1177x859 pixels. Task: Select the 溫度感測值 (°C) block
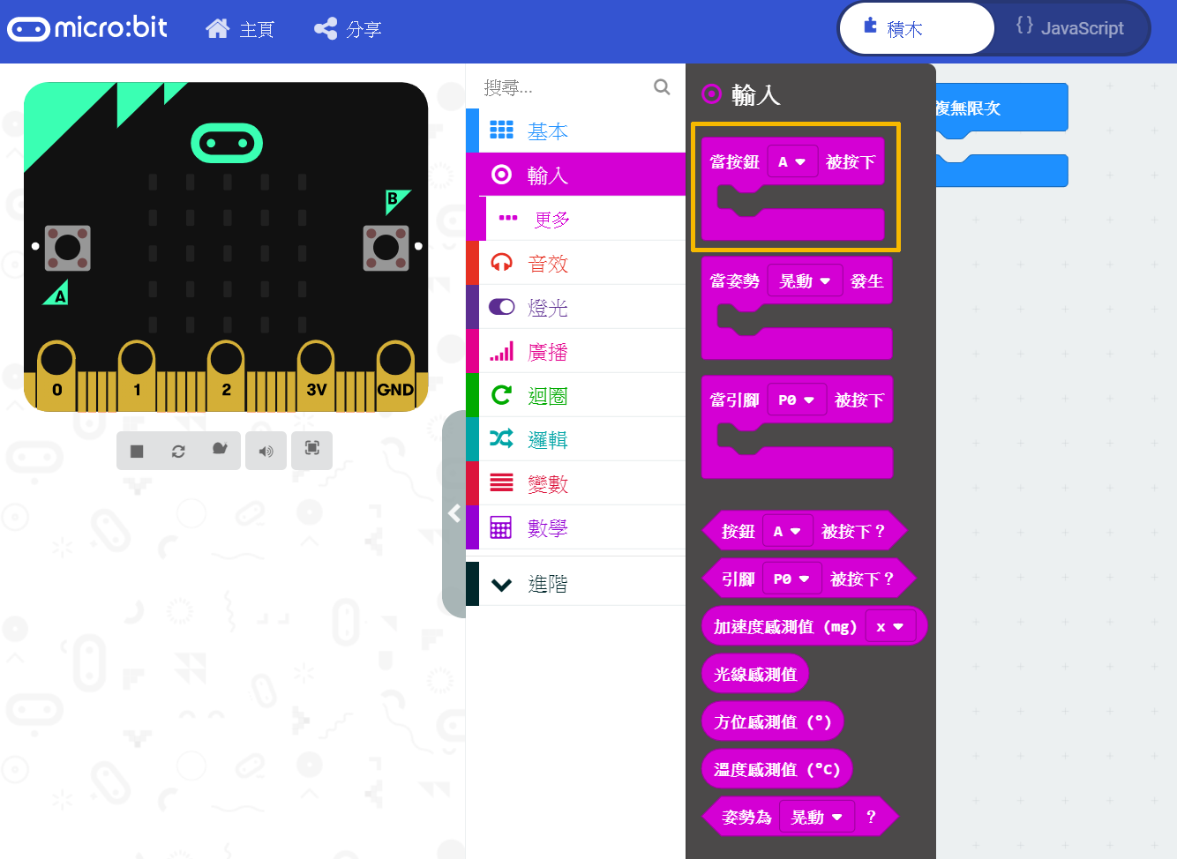click(777, 770)
